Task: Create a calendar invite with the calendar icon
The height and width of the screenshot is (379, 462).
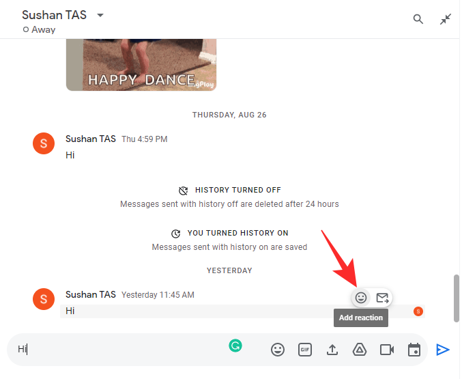Action: point(414,350)
